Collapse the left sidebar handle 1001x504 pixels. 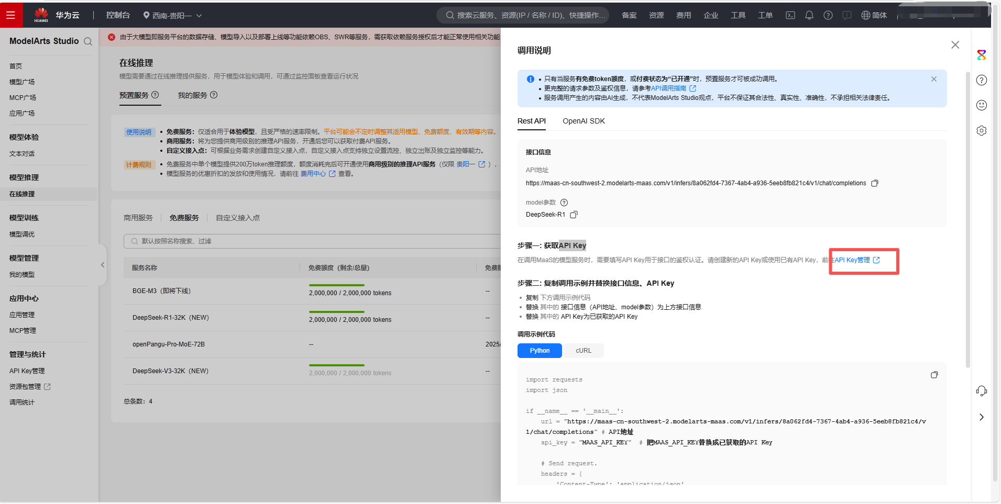[x=103, y=265]
